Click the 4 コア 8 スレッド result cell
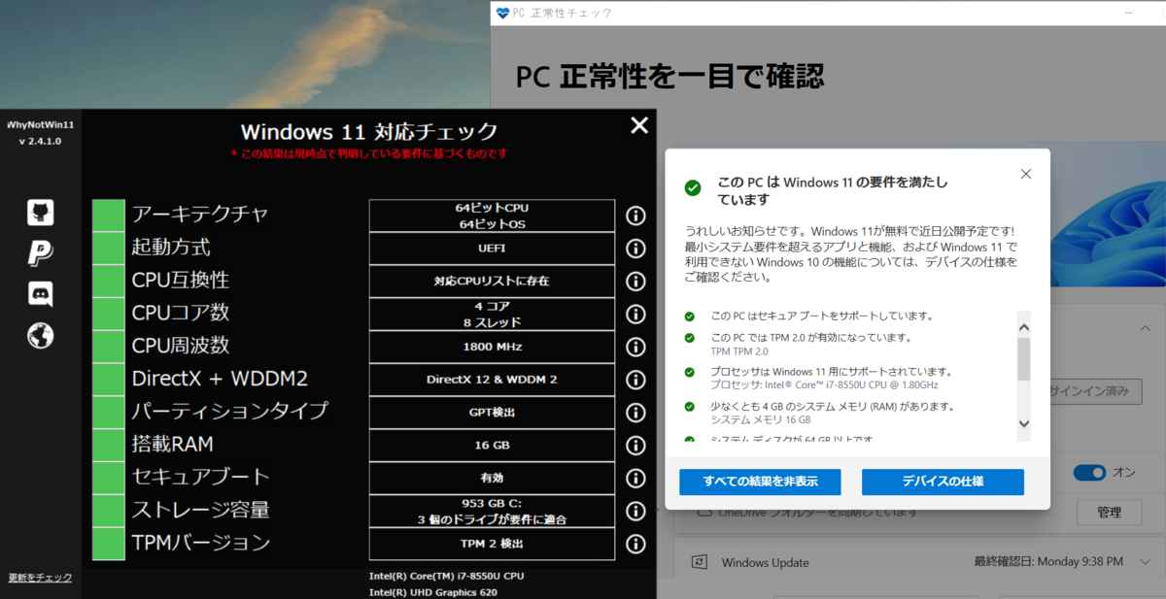 [492, 315]
